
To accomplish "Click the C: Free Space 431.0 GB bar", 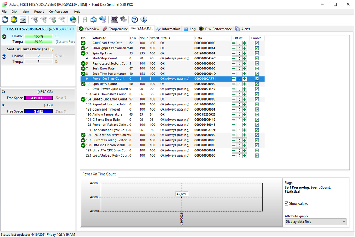I will pos(38,98).
